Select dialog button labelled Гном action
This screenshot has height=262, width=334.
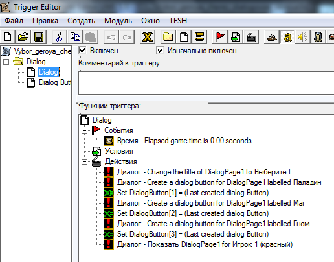pos(214,224)
